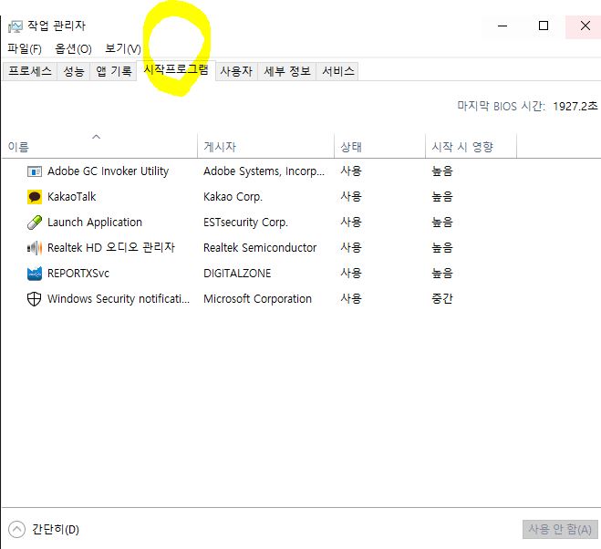Click the Task Manager title bar icon

point(16,26)
